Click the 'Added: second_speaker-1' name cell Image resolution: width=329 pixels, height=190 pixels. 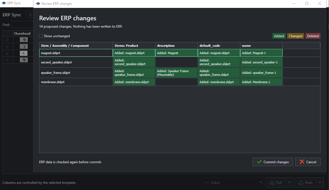[x=261, y=62]
